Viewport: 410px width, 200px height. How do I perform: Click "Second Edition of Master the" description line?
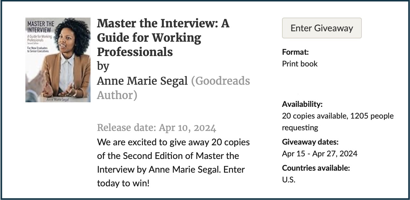(168, 156)
